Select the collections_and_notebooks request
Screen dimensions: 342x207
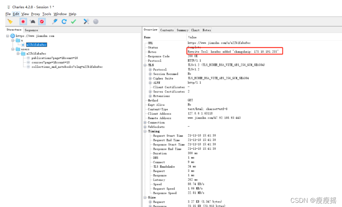(67, 67)
